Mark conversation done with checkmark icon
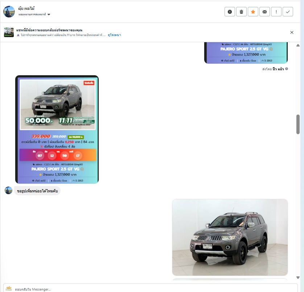The image size is (304, 292). [288, 12]
